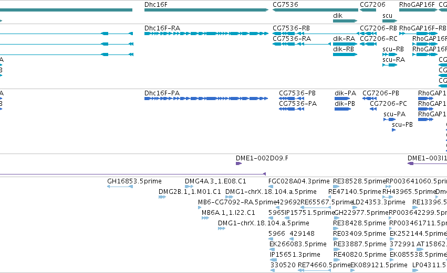Select the CG7536 gene feature
Viewport: 447px width, 273px height.
[315, 10]
